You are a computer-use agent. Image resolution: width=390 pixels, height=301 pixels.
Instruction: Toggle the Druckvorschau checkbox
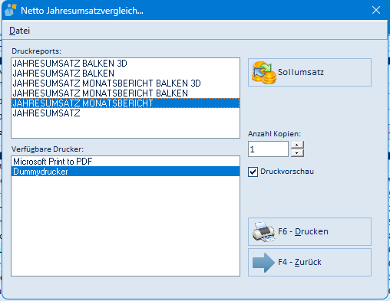(x=253, y=172)
